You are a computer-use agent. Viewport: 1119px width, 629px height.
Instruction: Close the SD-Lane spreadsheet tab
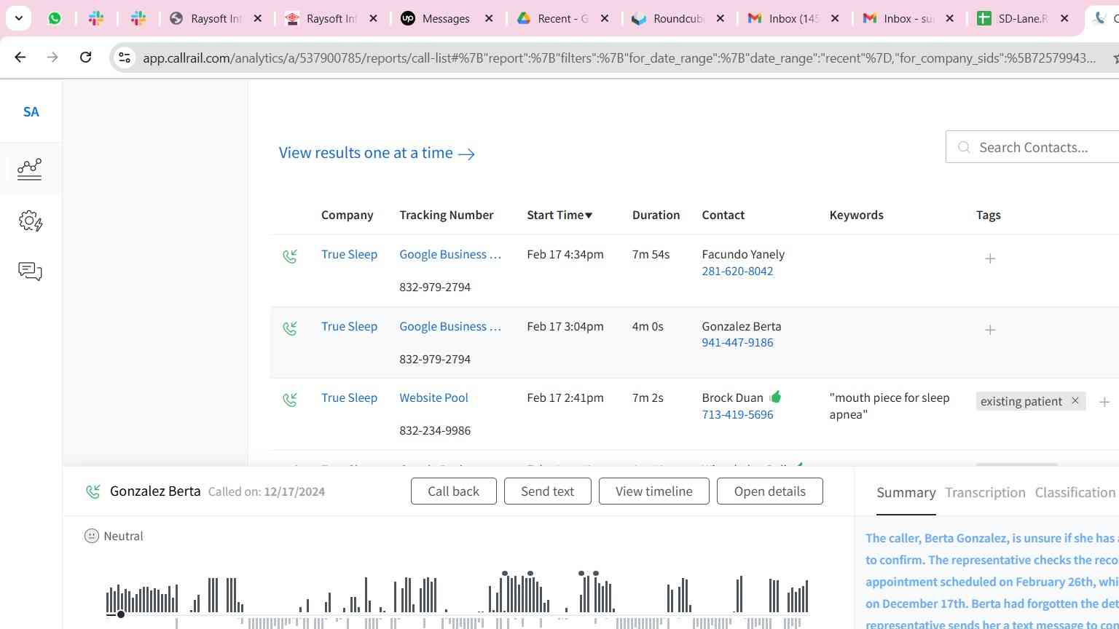point(1064,18)
